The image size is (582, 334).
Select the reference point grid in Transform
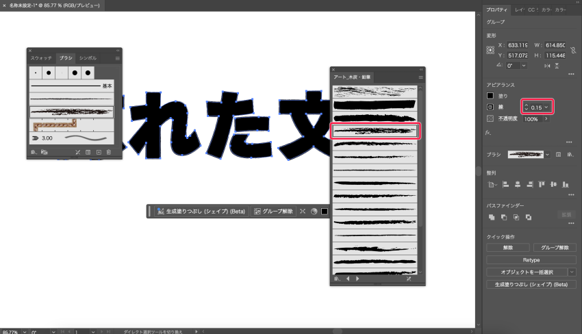pyautogui.click(x=490, y=50)
